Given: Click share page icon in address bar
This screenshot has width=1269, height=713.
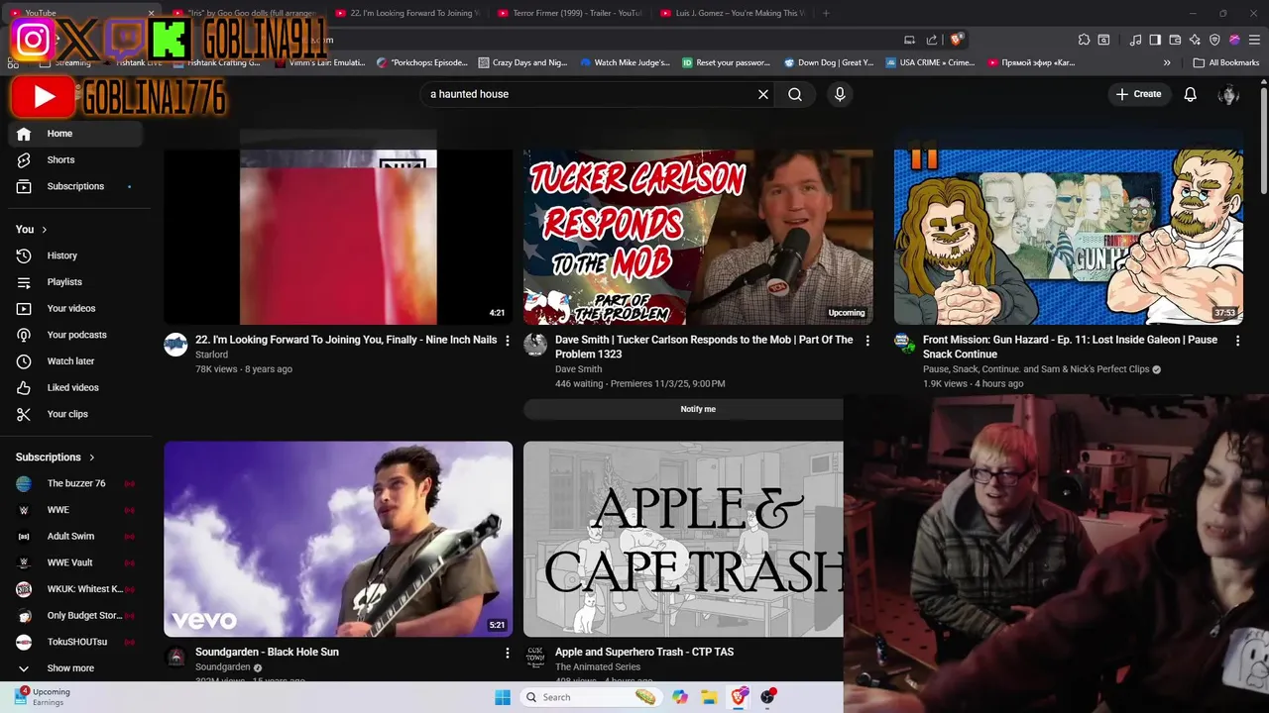Looking at the screenshot, I should point(932,40).
